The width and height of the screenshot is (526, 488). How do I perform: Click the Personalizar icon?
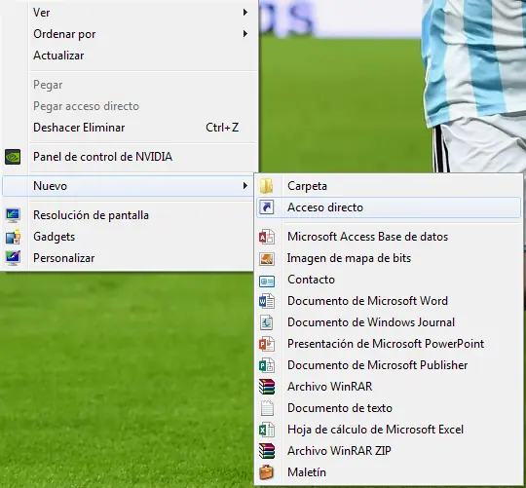13,258
